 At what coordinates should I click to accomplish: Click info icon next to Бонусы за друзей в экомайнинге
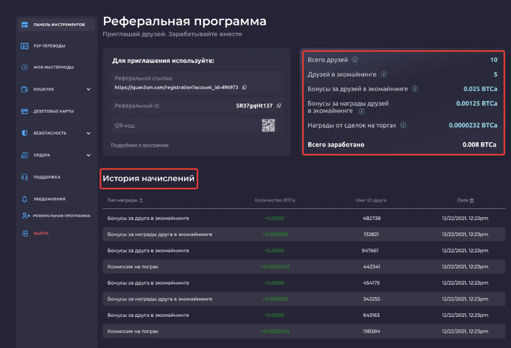(x=415, y=89)
